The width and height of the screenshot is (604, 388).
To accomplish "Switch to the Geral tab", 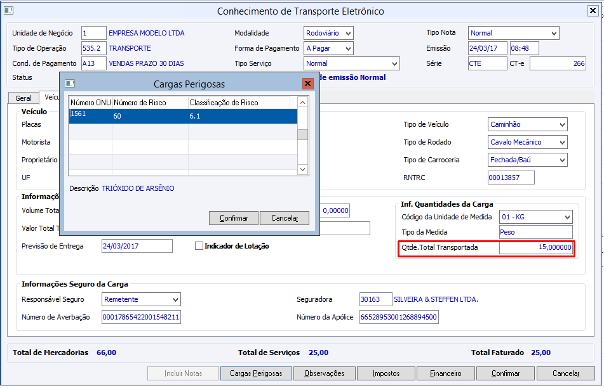I will point(23,98).
